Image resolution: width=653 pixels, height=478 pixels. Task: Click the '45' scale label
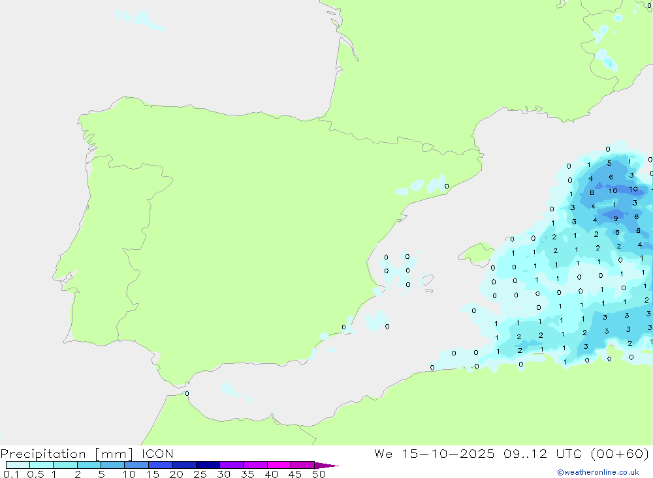[x=295, y=474]
